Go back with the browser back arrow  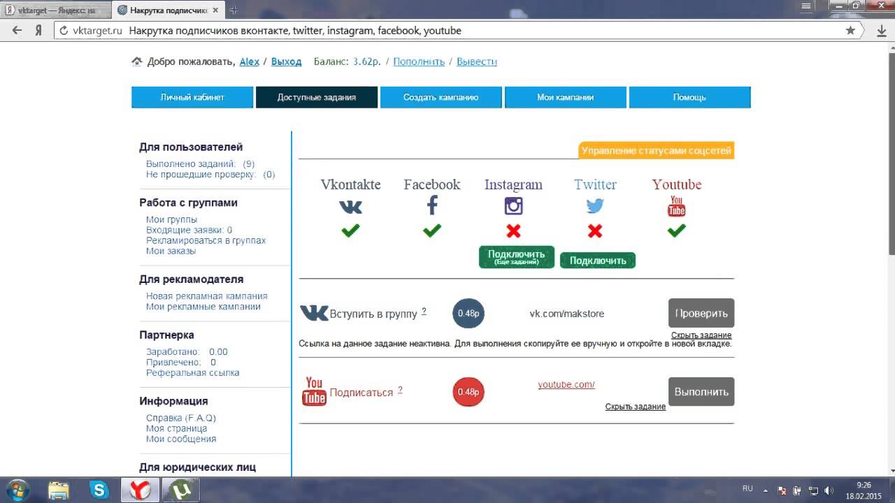17,30
